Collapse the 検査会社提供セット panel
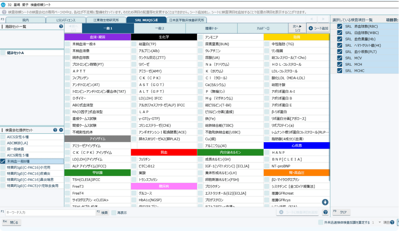Viewport: 399px width, 231px height. [61, 130]
